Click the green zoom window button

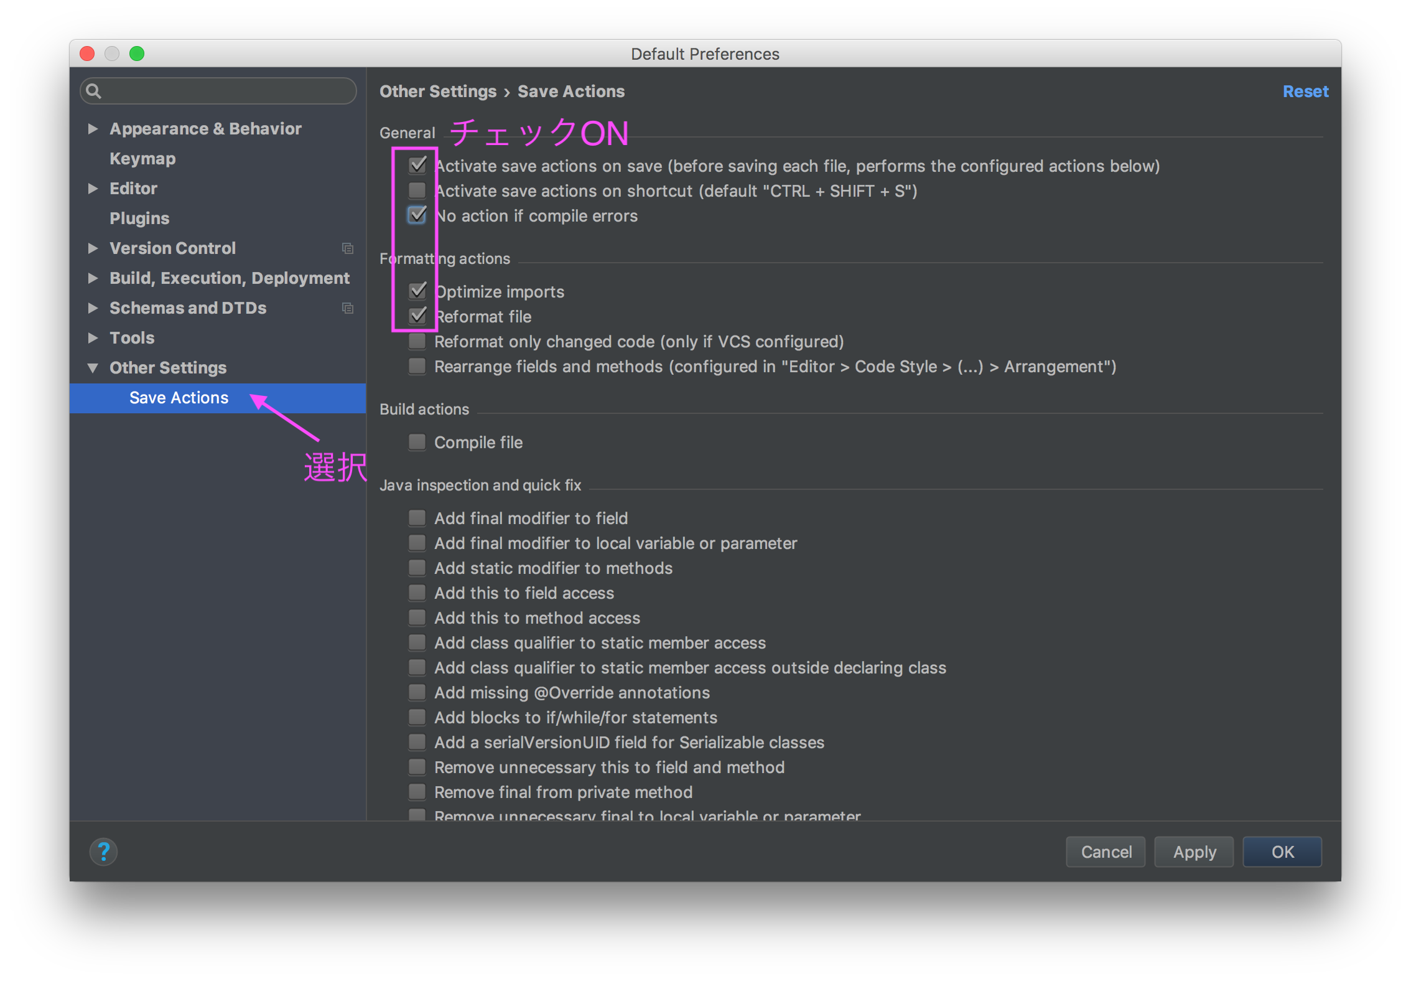pyautogui.click(x=137, y=54)
